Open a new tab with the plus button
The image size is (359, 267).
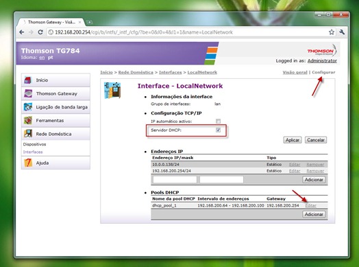[x=90, y=22]
